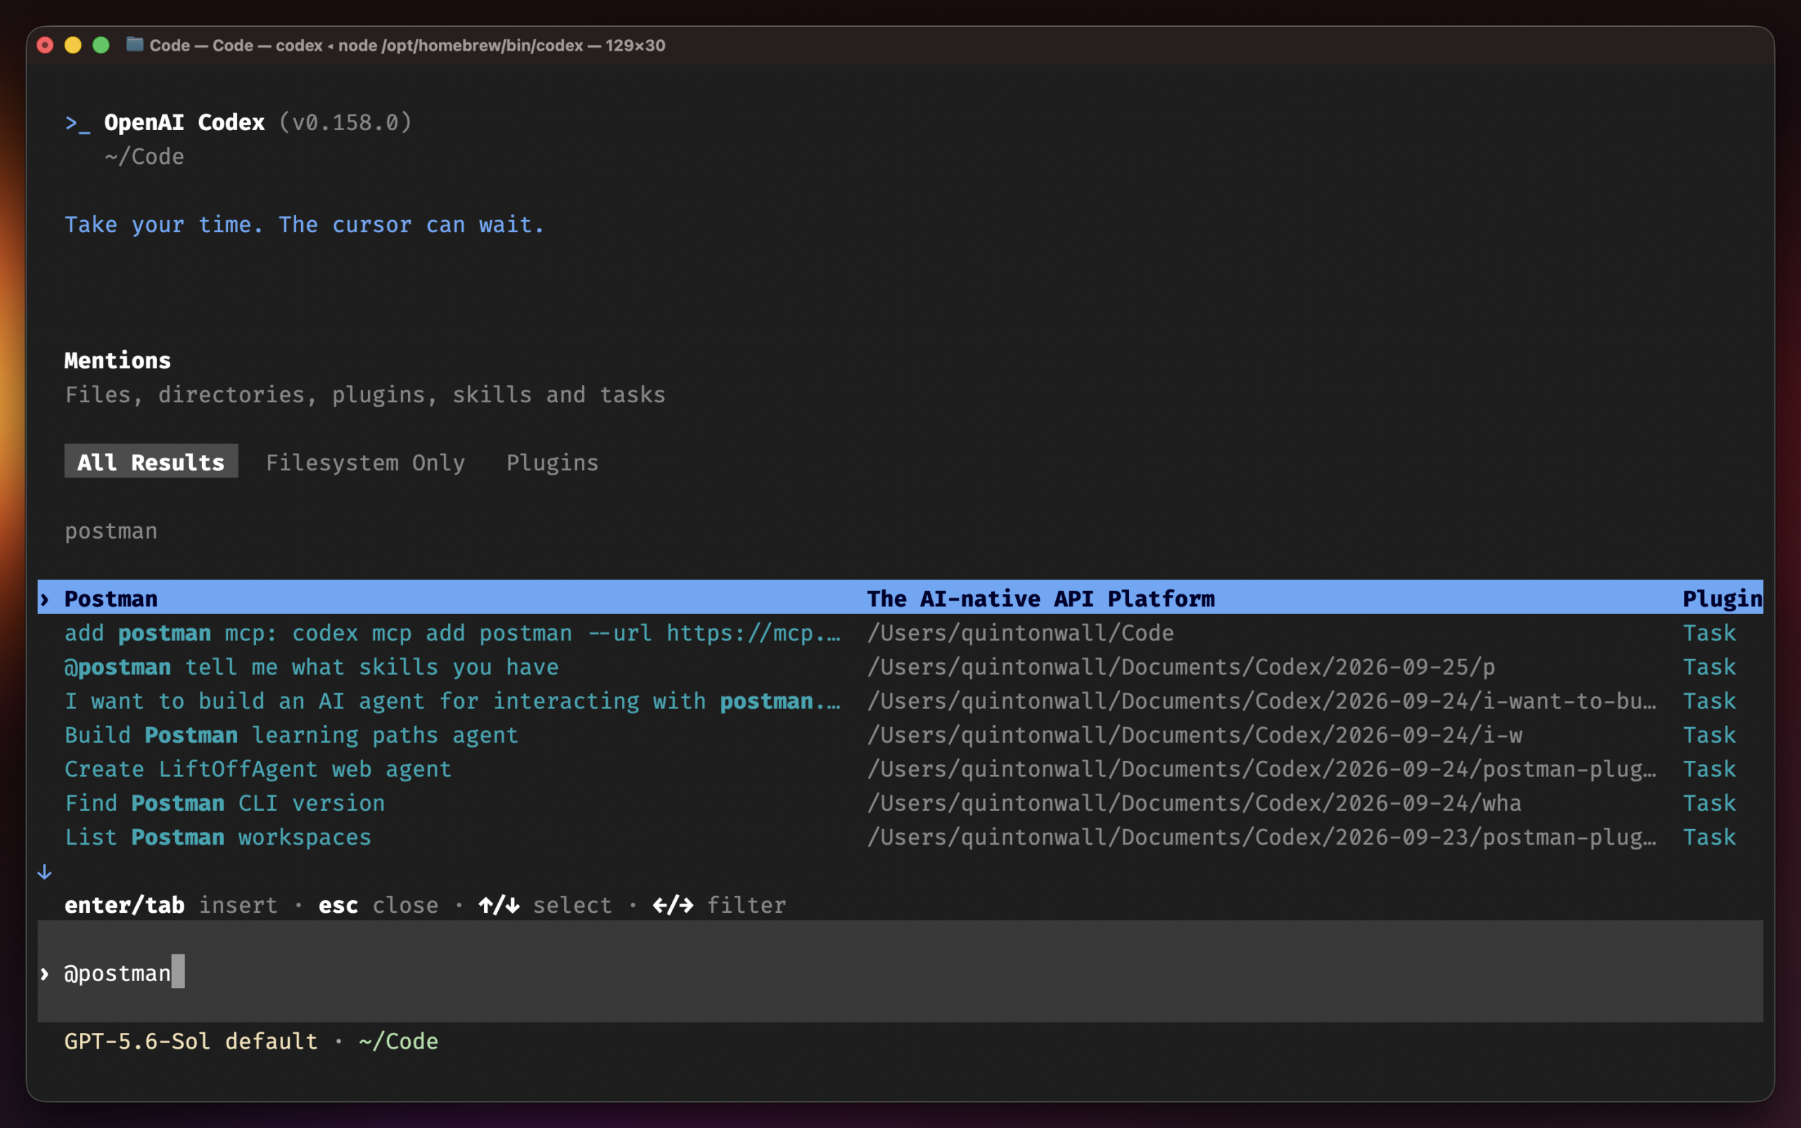Select '@postman tell me what skills you have'

pos(900,666)
